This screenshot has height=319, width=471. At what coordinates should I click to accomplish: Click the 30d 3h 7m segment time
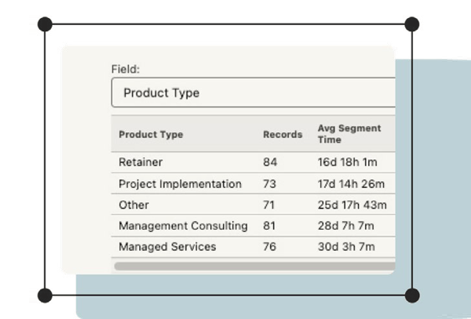346,247
